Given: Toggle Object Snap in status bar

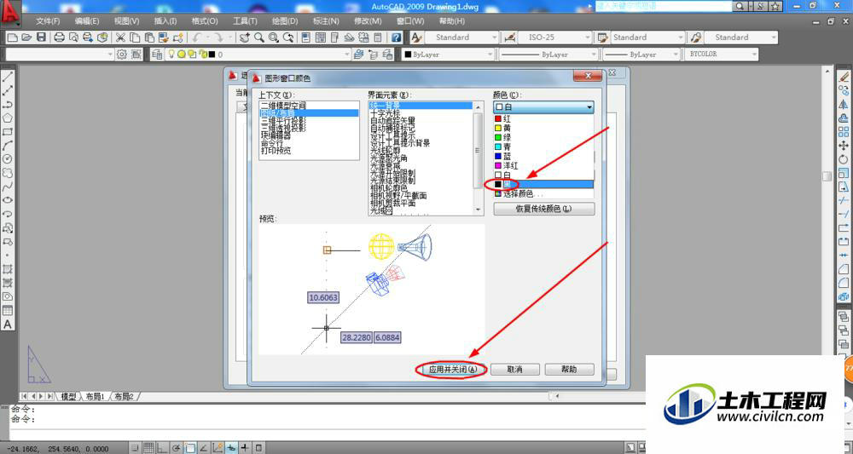Looking at the screenshot, I should 190,448.
